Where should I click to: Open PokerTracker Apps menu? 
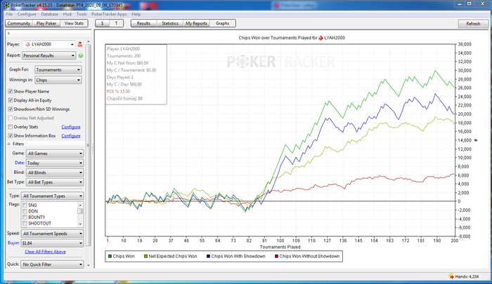[x=109, y=14]
